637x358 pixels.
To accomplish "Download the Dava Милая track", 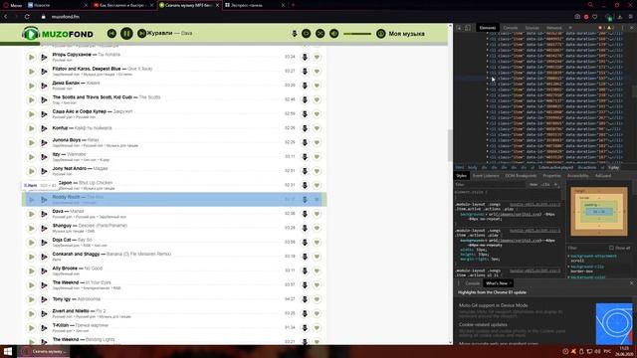I will pos(305,214).
